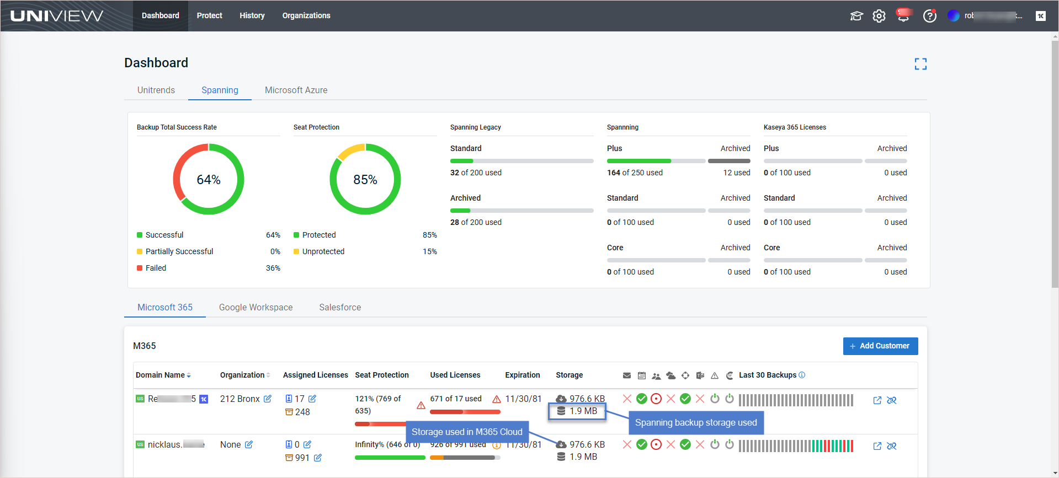Click the Add Customer button

[x=880, y=346]
